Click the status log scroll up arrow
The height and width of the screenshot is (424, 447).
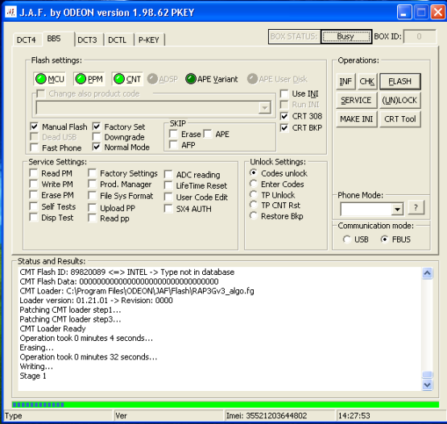pyautogui.click(x=427, y=273)
